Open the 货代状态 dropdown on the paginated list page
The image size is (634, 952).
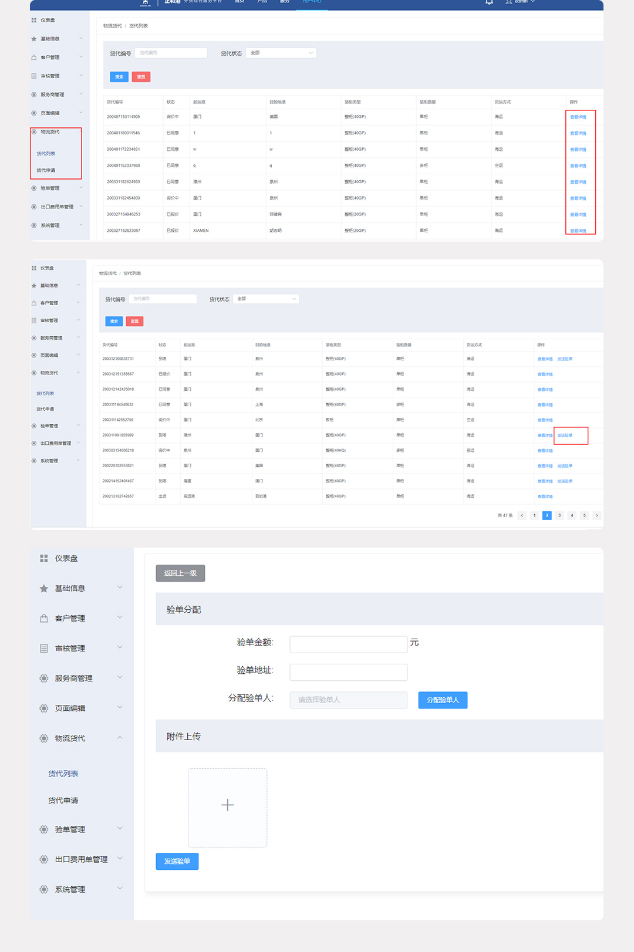coord(265,299)
